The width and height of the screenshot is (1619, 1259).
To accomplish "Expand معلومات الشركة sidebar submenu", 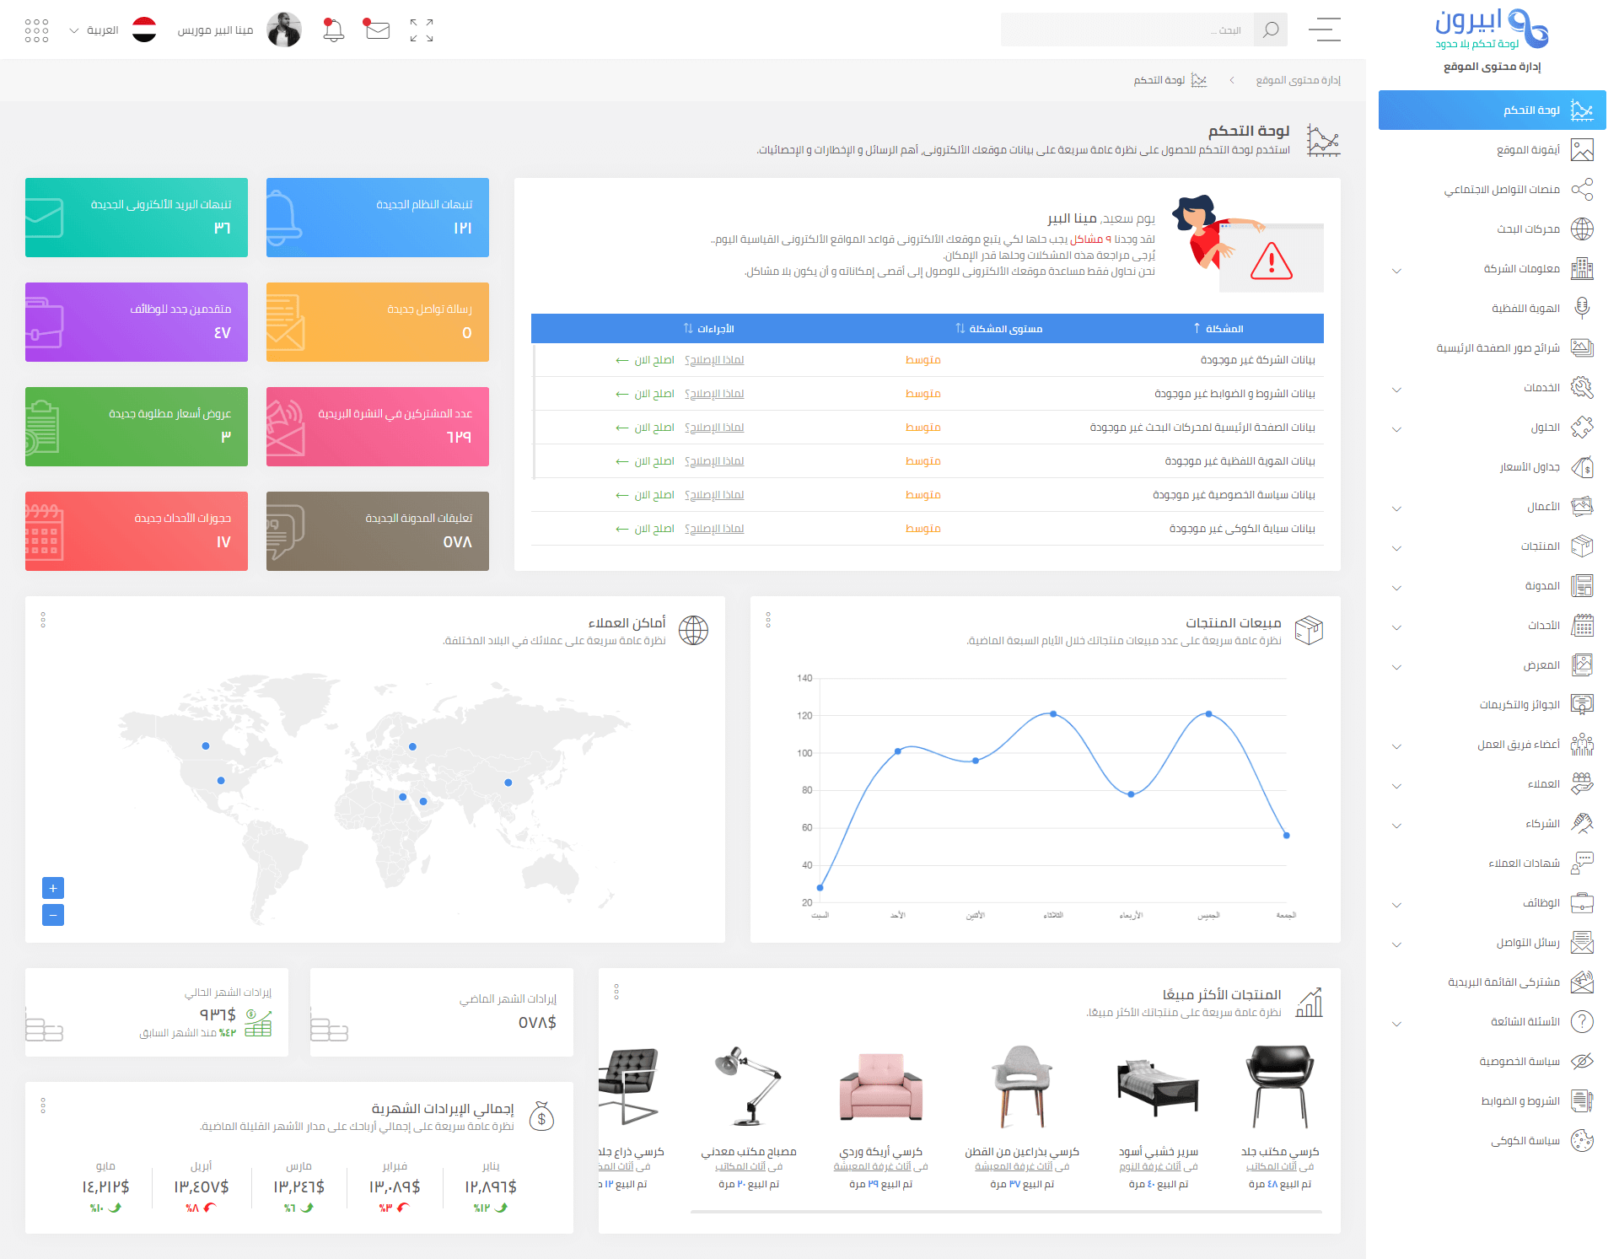I will coord(1396,271).
